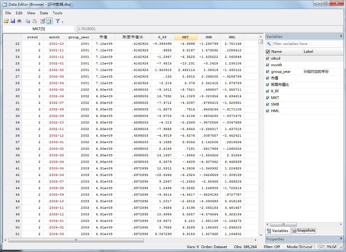Open the variable search options dropdown

268,44
